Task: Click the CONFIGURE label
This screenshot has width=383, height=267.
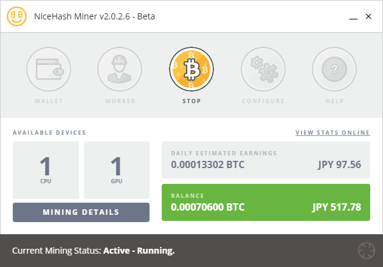Action: click(263, 101)
